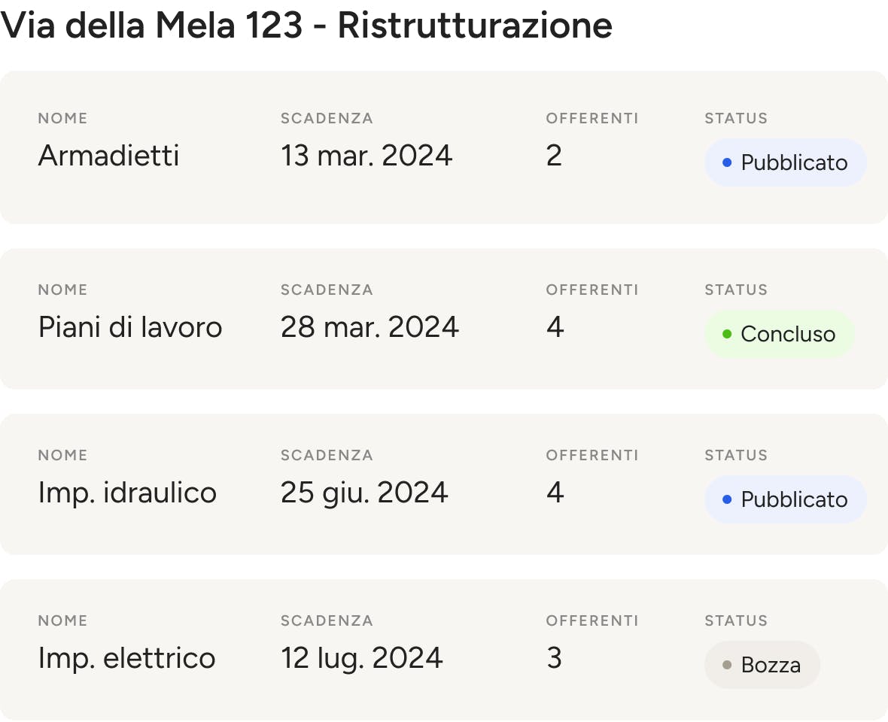
Task: Click Pubblicato badge for Imp. idraulico
Action: tap(786, 499)
